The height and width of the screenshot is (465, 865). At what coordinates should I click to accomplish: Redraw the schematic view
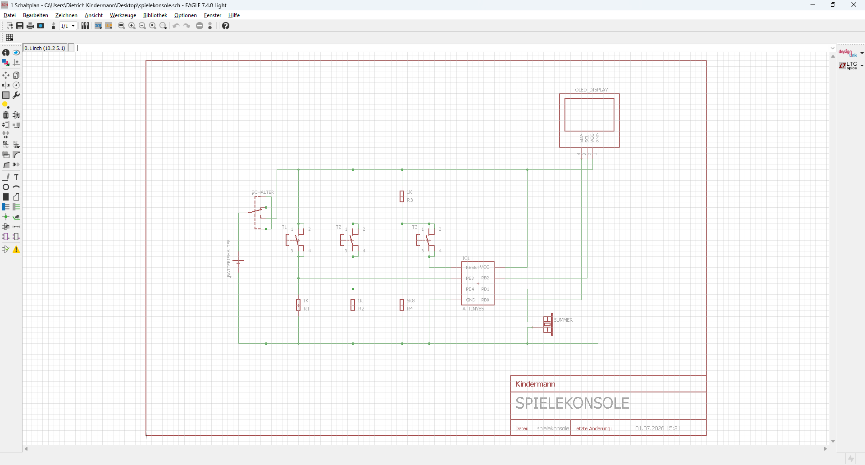pyautogui.click(x=153, y=26)
